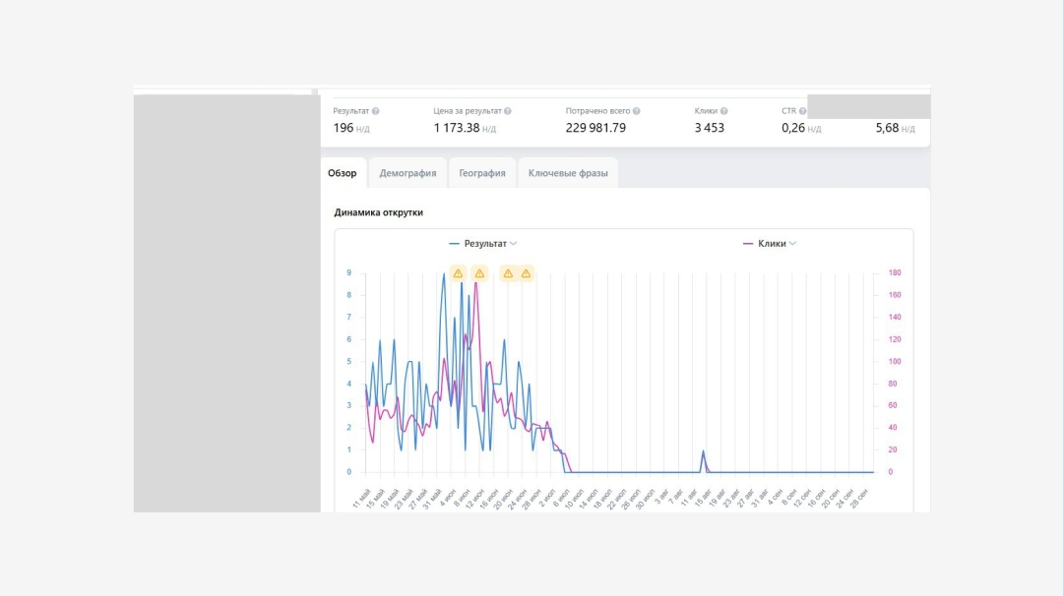Click the 196 result value
Image resolution: width=1064 pixels, height=596 pixels.
(343, 128)
